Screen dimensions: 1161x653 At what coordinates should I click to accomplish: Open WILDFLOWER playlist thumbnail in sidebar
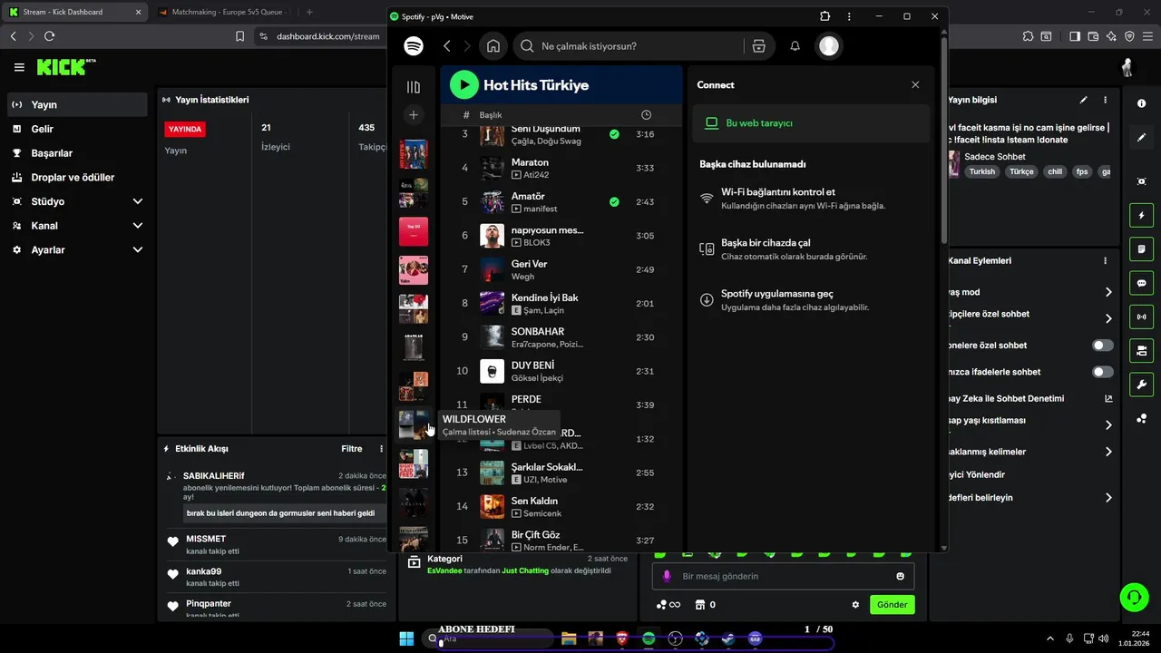(x=414, y=424)
